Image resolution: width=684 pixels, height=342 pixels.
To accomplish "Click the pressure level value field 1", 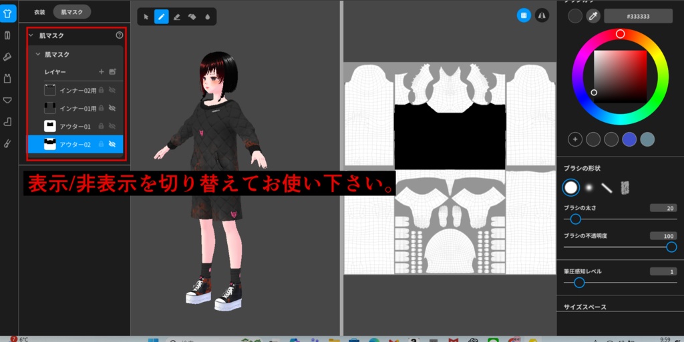I will 663,271.
